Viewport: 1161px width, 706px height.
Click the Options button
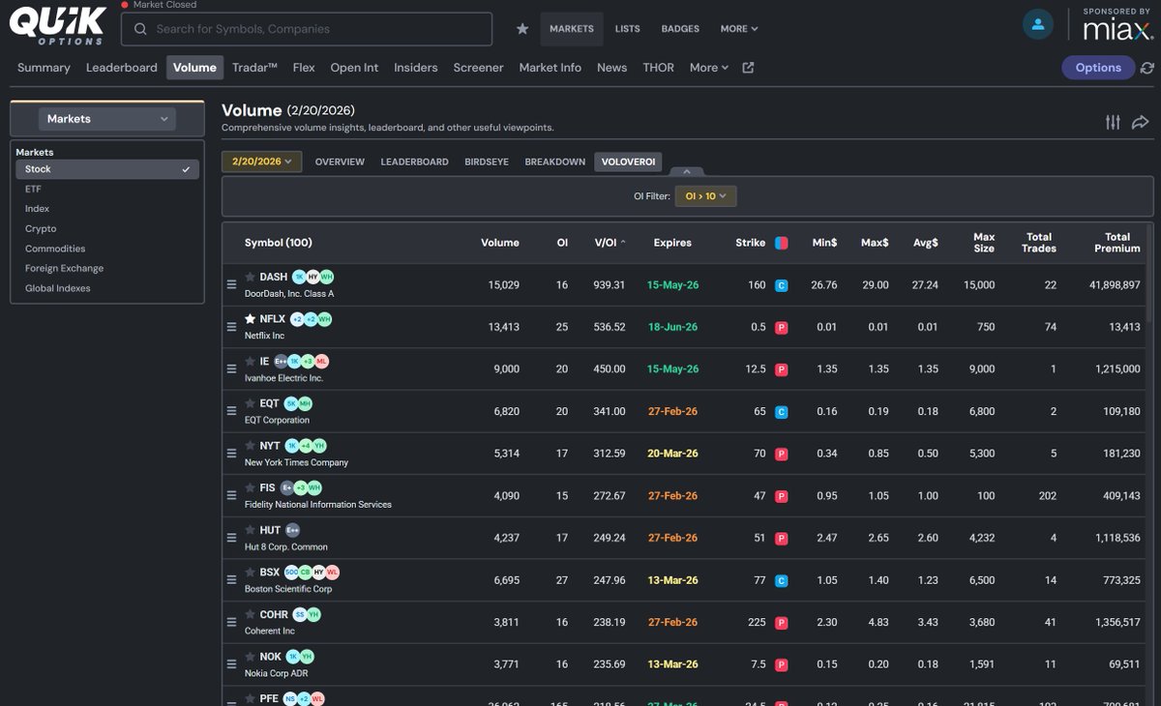click(1098, 68)
